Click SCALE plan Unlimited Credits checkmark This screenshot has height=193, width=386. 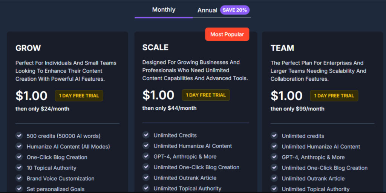point(146,135)
